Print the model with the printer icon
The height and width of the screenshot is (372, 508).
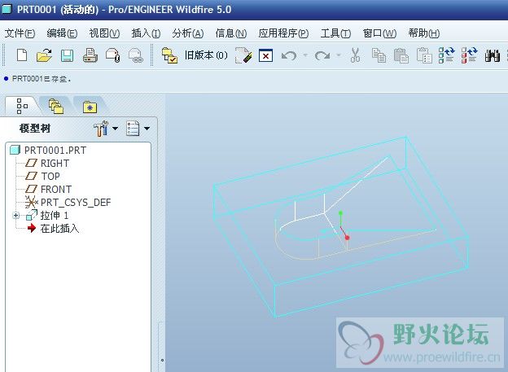click(90, 55)
